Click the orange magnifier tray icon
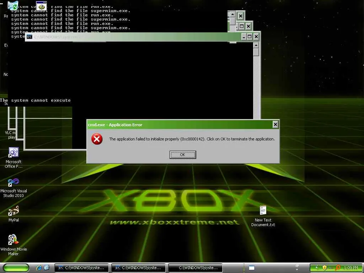The image size is (364, 273). pos(338,268)
